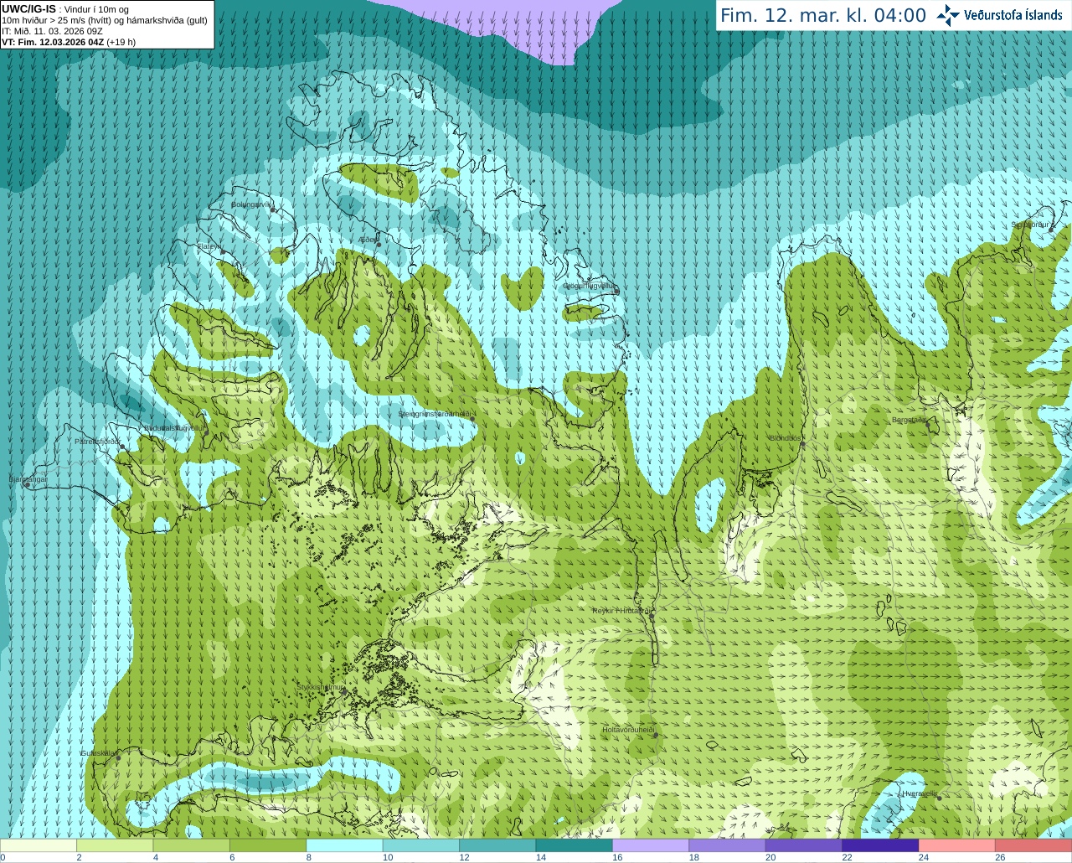The height and width of the screenshot is (863, 1072).
Task: Pick the 6–8 m/s olive green swatch
Action: tap(268, 845)
